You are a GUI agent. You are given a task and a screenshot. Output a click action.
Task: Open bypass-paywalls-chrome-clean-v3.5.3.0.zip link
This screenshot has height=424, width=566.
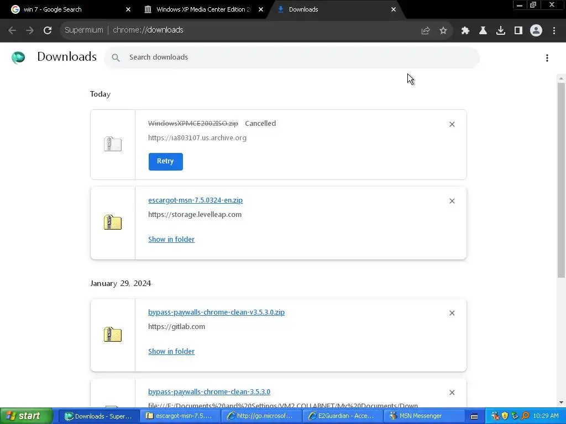coord(216,312)
